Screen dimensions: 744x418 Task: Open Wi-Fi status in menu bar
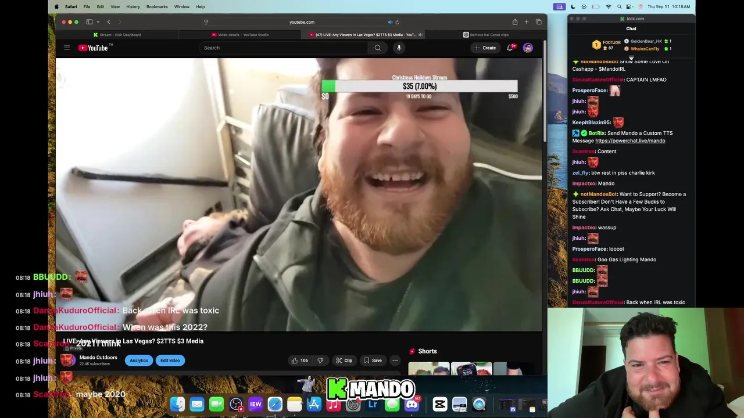(609, 6)
